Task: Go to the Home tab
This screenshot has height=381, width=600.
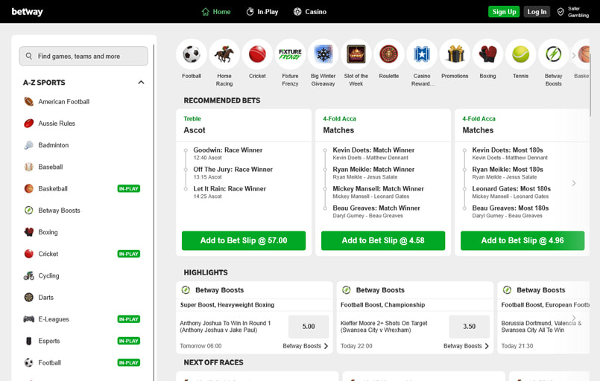Action: coord(216,12)
